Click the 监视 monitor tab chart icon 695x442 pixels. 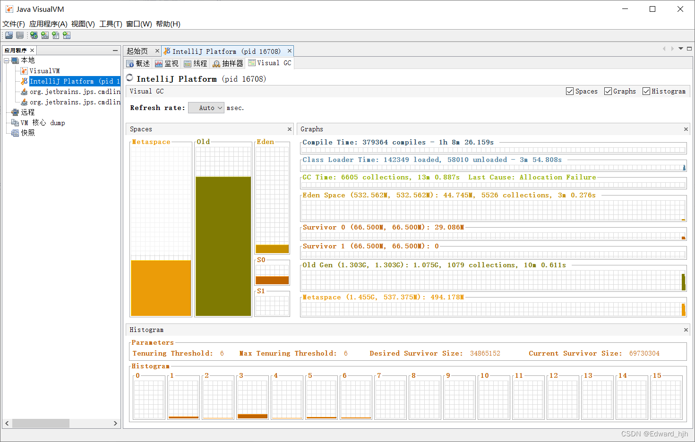click(159, 64)
